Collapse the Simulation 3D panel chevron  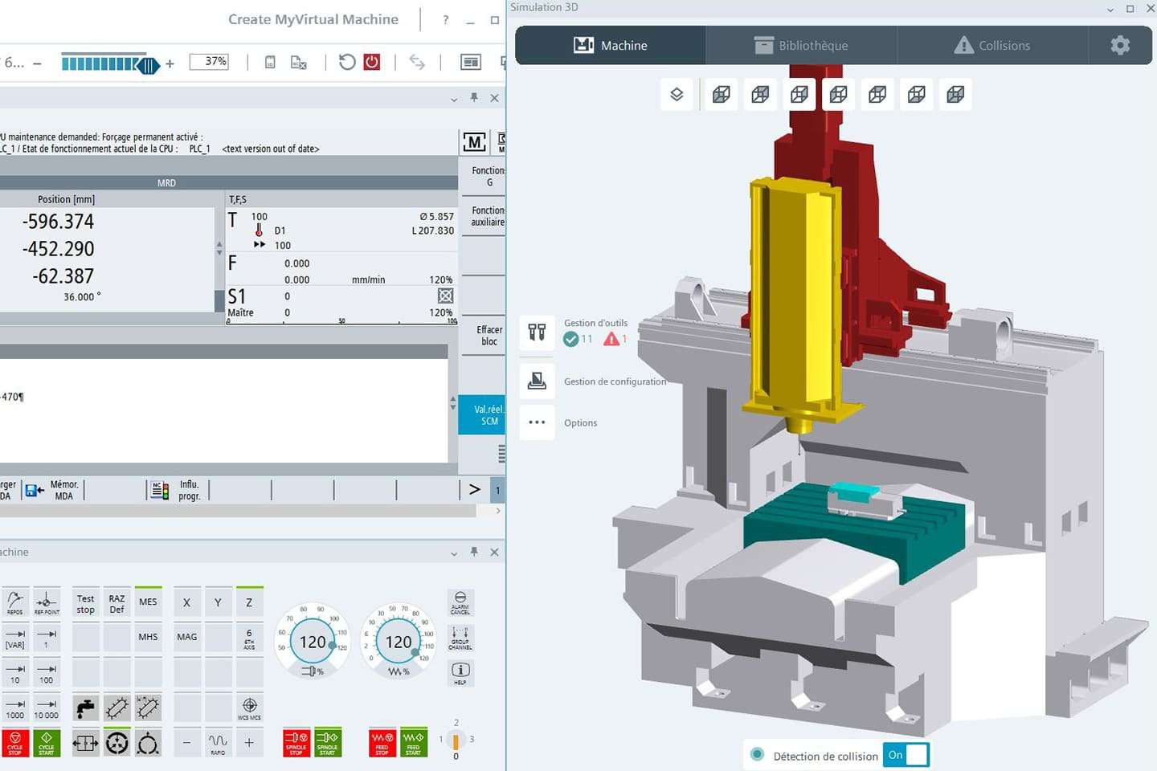[1110, 9]
